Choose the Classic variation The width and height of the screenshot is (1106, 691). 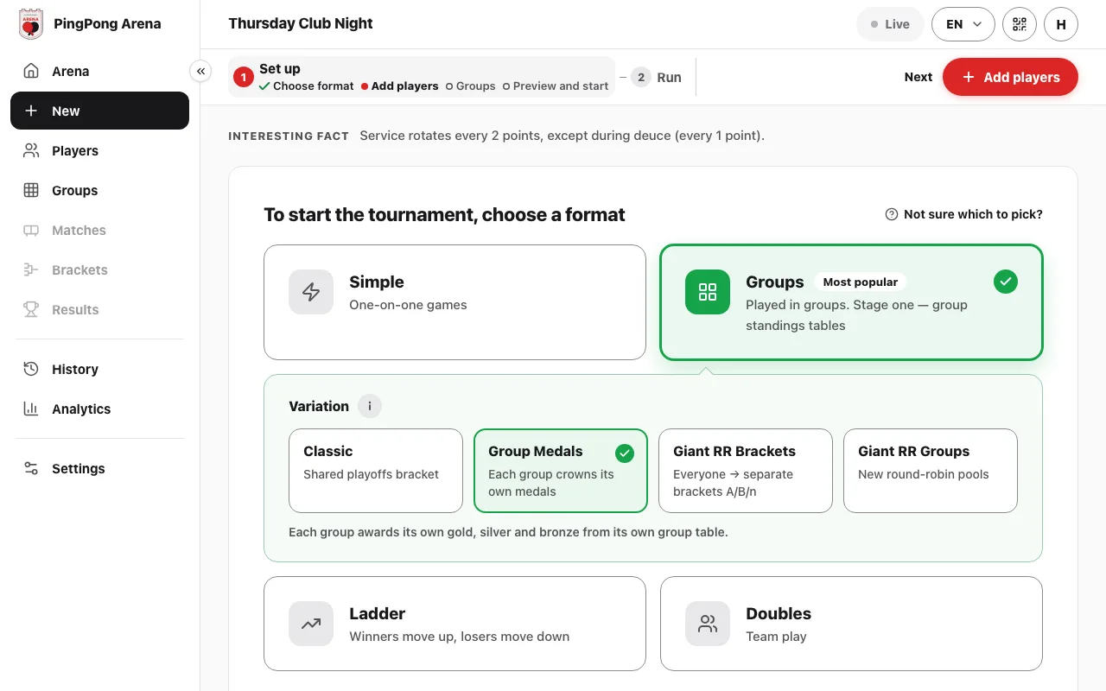tap(376, 471)
